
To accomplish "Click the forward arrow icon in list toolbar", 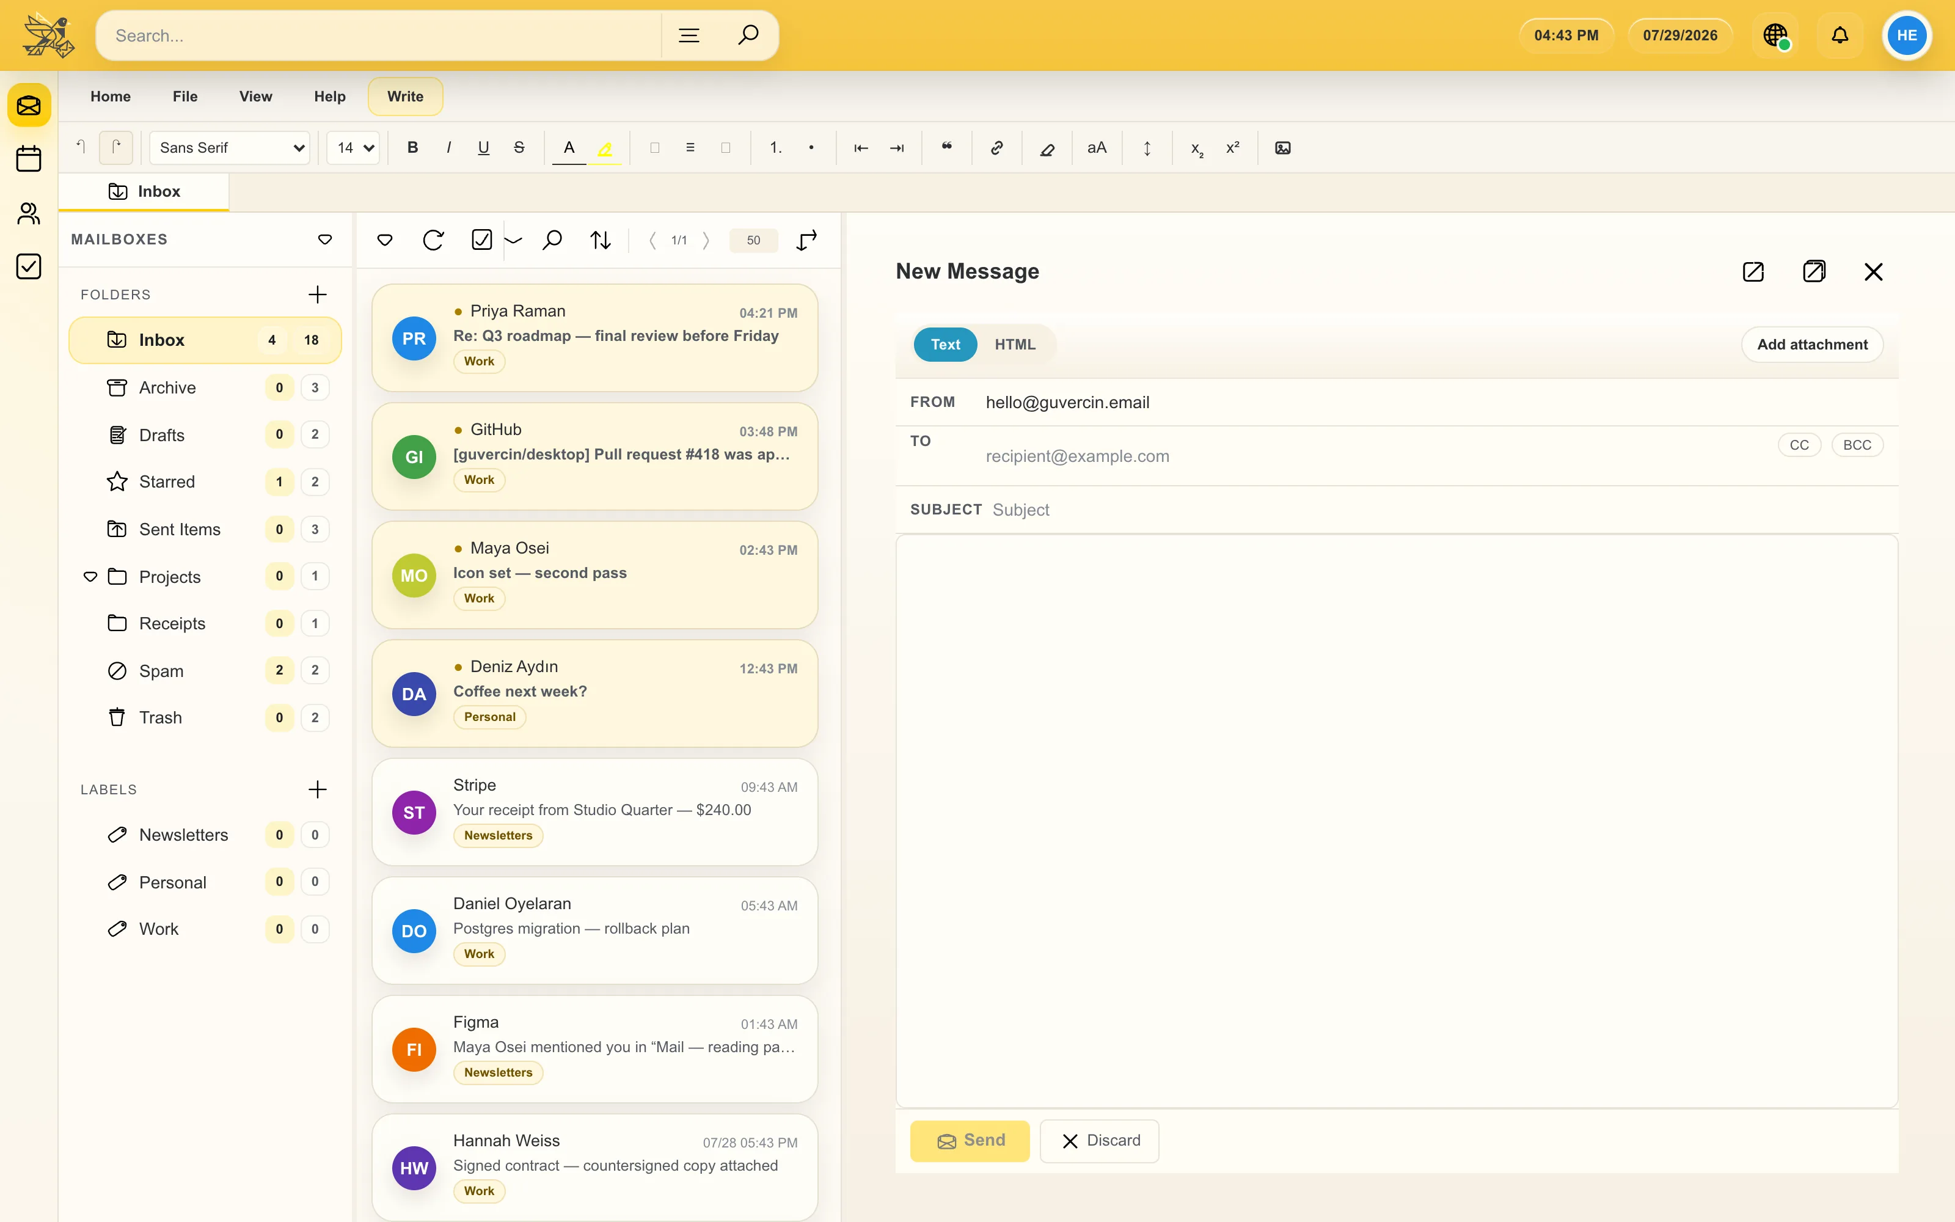I will pyautogui.click(x=806, y=240).
